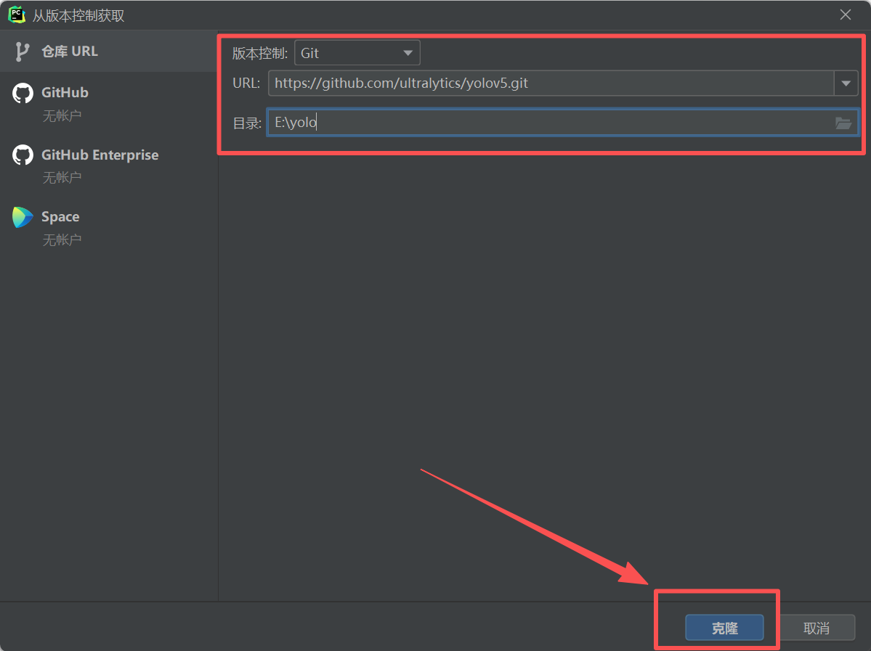Click the JetBrains Space logo icon
The width and height of the screenshot is (871, 651).
pyautogui.click(x=23, y=217)
